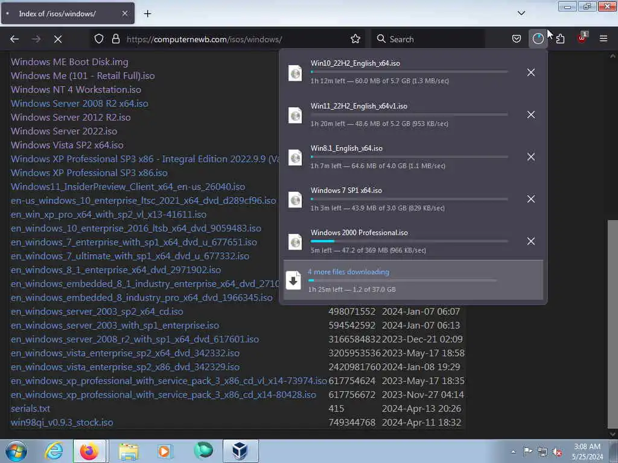Download Windows Server 2008 R2 x64.iso
The width and height of the screenshot is (618, 463).
[x=79, y=104]
